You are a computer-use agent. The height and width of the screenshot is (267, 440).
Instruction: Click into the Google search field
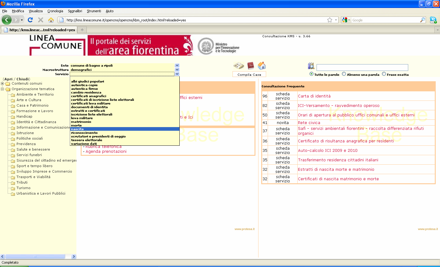click(386, 20)
